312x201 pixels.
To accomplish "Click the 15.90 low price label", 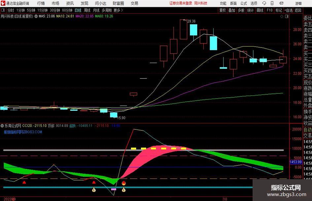I will pyautogui.click(x=121, y=118).
